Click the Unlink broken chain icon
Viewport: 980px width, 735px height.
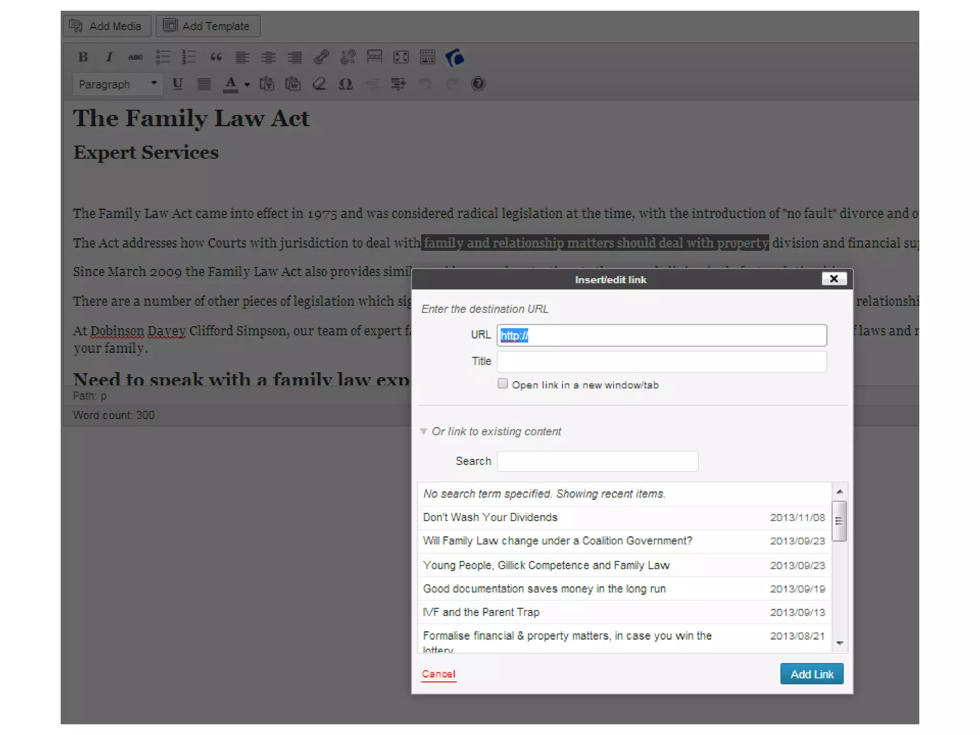348,57
